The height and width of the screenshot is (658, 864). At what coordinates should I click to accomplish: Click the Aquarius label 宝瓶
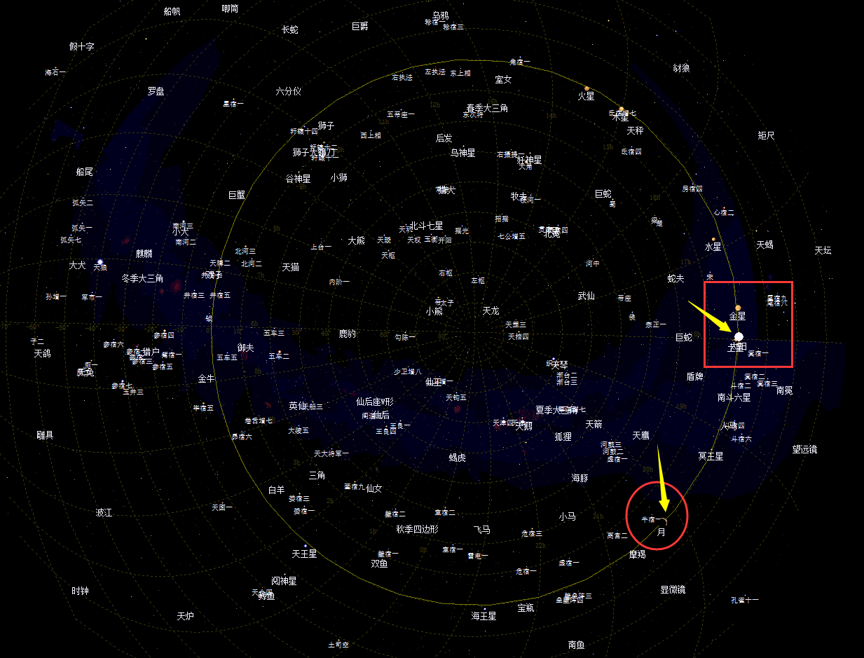point(526,608)
